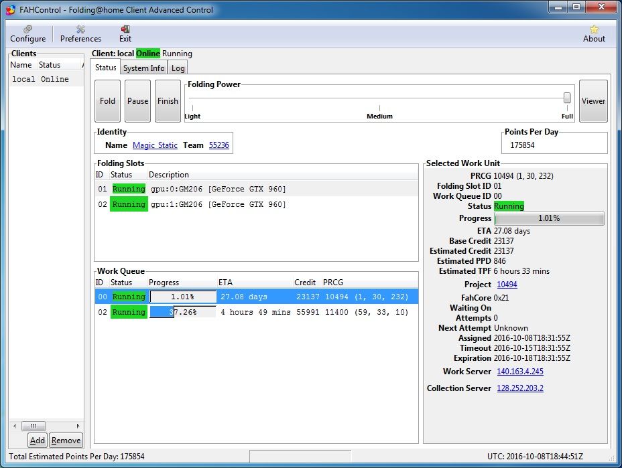
Task: Select the local Online client row
Action: point(46,79)
